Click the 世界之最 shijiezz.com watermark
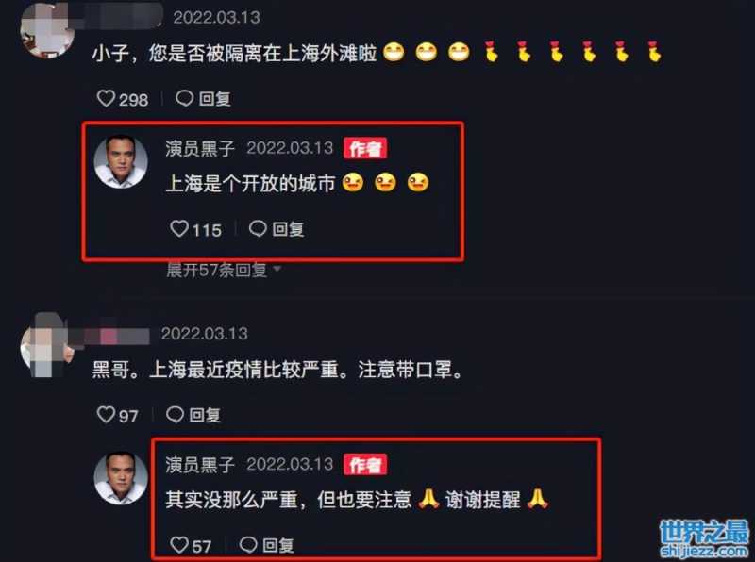 click(x=704, y=539)
